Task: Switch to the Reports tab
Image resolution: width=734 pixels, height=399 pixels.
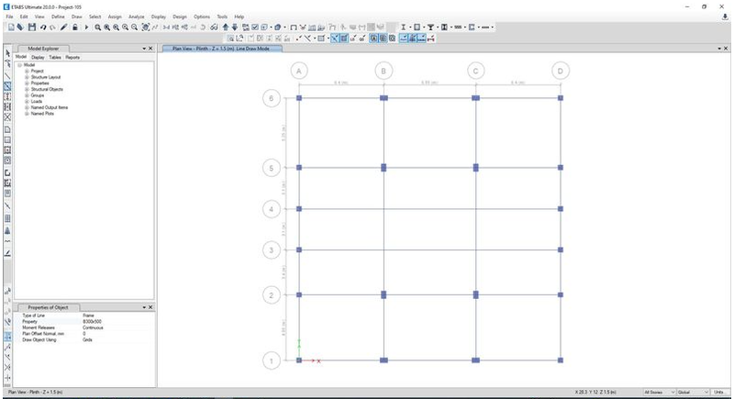Action: pos(72,57)
